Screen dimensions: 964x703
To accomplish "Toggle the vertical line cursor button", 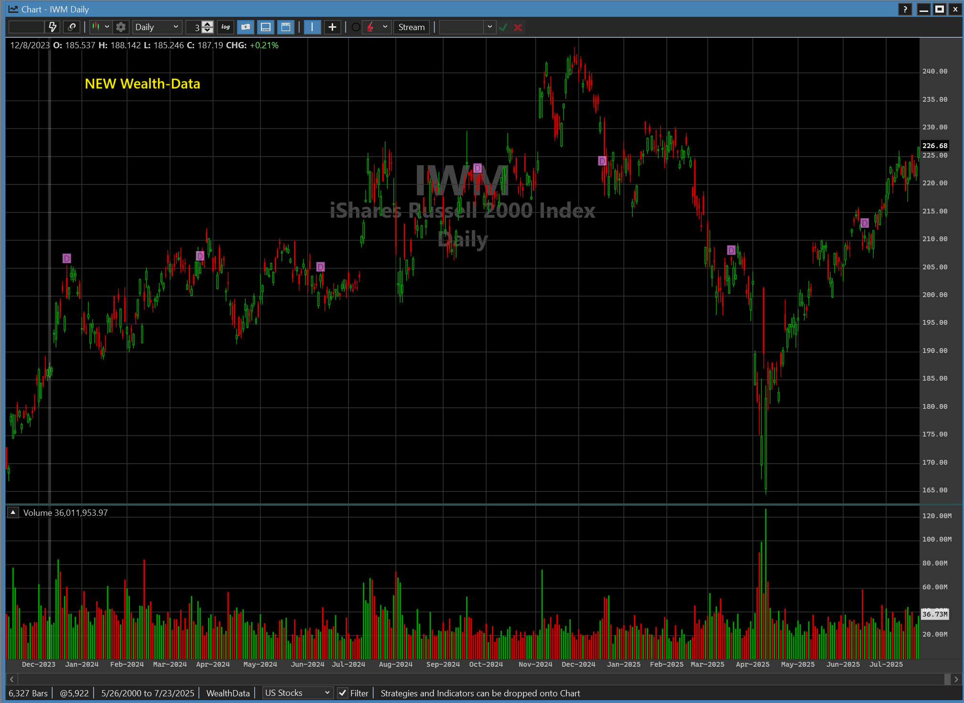I will (x=312, y=27).
